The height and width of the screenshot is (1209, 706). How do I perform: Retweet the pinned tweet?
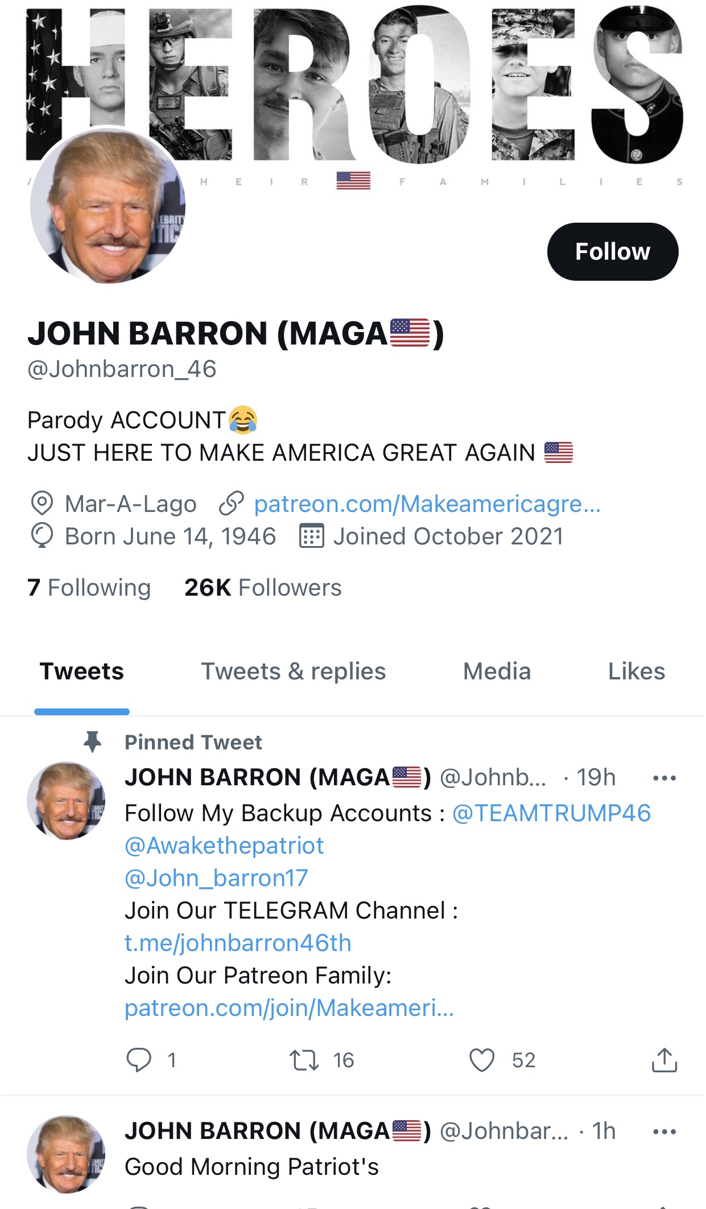(304, 1060)
